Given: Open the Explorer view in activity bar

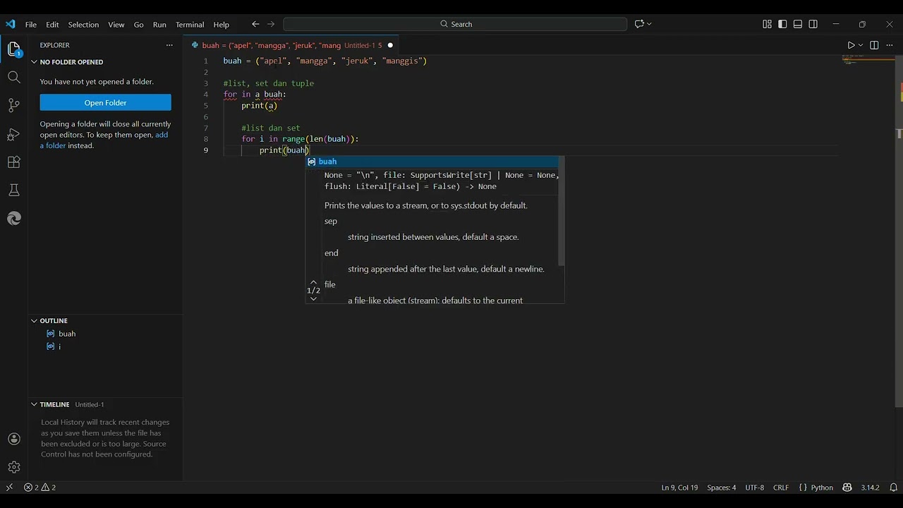Looking at the screenshot, I should pyautogui.click(x=14, y=49).
